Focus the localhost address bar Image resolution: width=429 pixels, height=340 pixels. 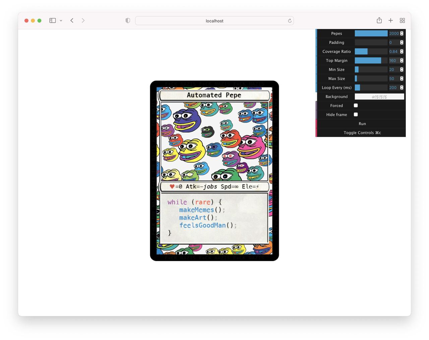tap(214, 21)
